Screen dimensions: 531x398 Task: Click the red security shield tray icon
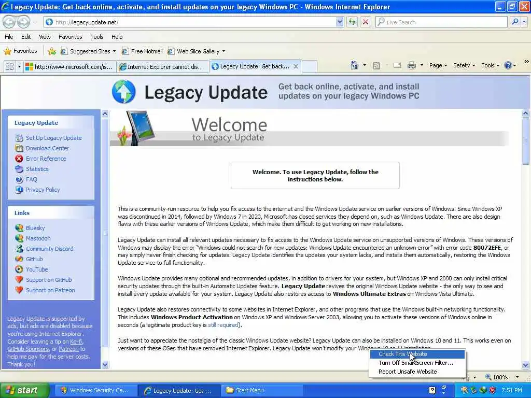[493, 390]
